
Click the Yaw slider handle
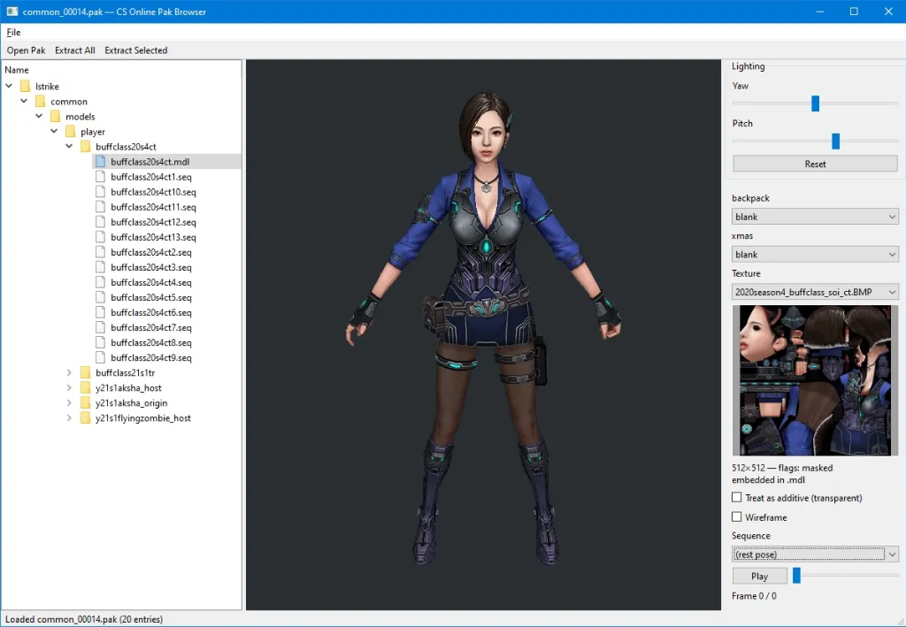click(815, 103)
